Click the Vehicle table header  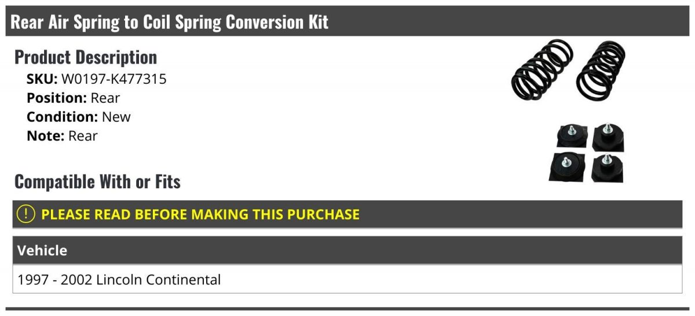point(348,250)
